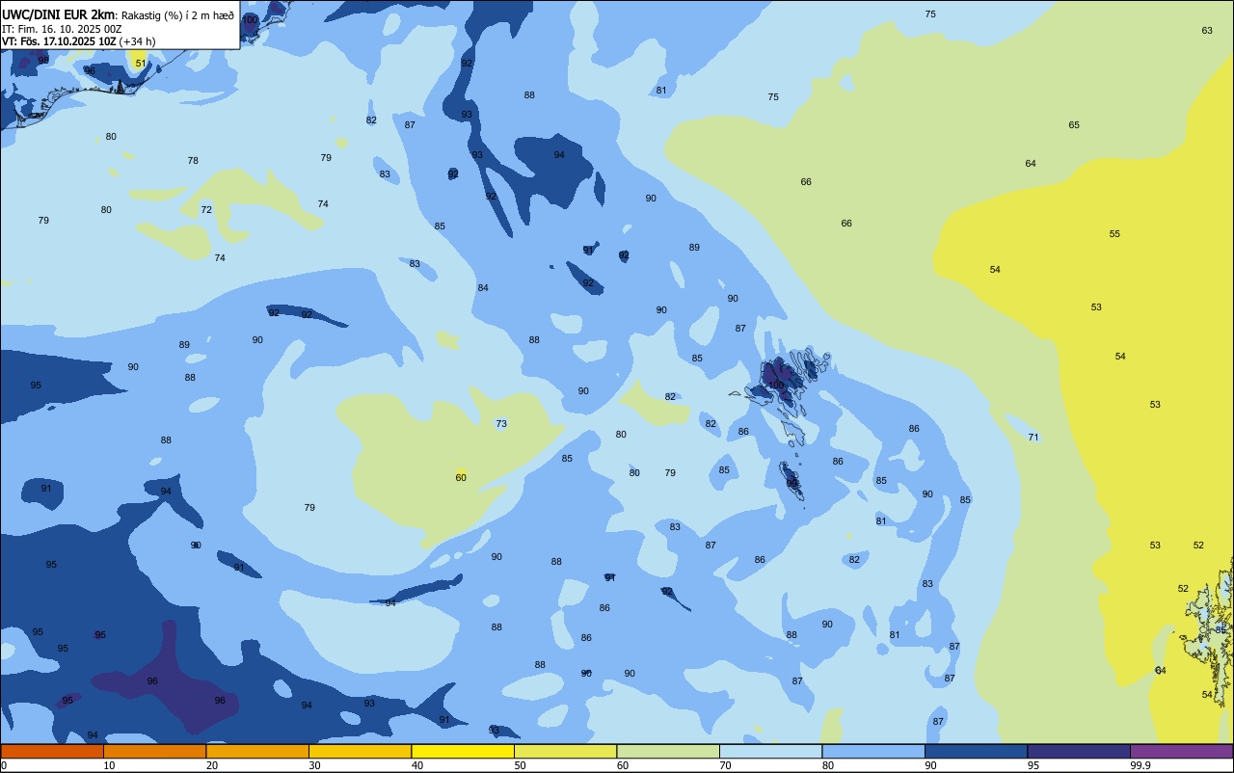Click the 80–90 medium blue legend swatch
1234x773 pixels.
pos(873,752)
